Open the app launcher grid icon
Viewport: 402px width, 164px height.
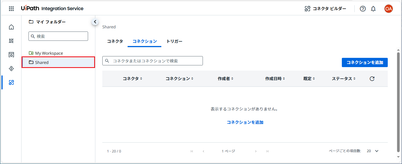tap(11, 9)
